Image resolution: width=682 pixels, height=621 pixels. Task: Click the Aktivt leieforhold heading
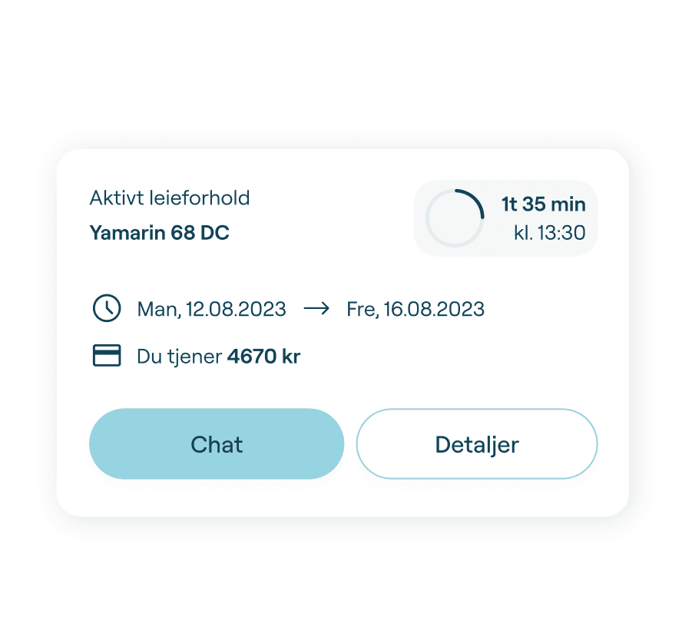(x=170, y=198)
